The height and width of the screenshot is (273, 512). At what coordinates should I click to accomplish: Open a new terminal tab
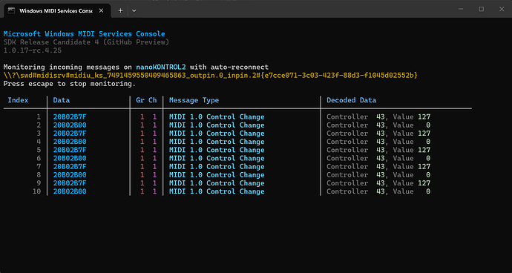coord(120,10)
